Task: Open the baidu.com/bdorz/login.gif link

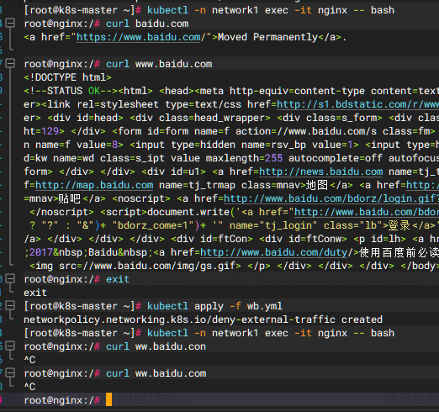Action: pos(331,198)
